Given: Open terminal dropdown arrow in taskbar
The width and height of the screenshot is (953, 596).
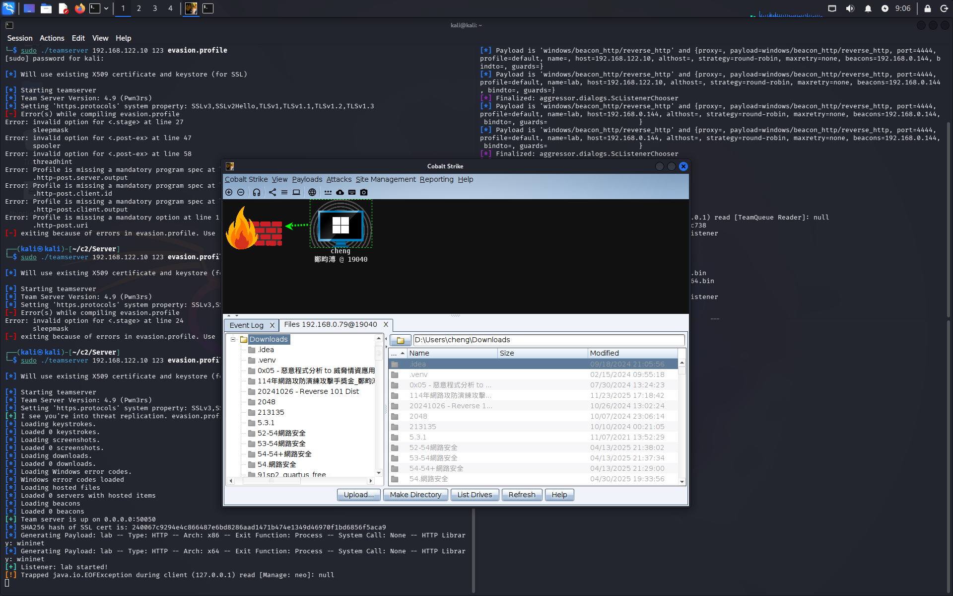Looking at the screenshot, I should click(106, 8).
